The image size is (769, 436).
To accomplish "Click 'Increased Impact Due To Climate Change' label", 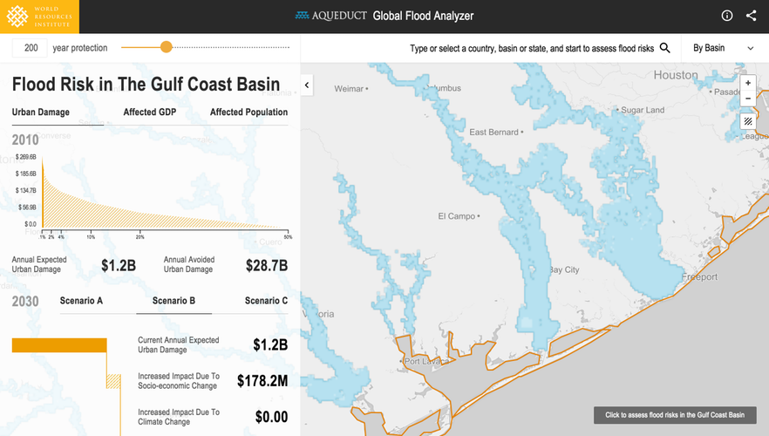I will click(x=179, y=417).
